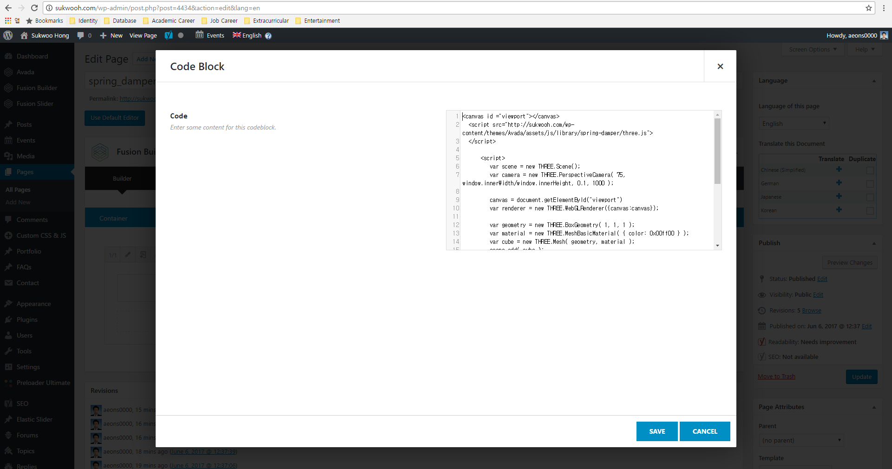The height and width of the screenshot is (469, 892).
Task: Click the code editor scroll up arrow
Action: coord(717,115)
